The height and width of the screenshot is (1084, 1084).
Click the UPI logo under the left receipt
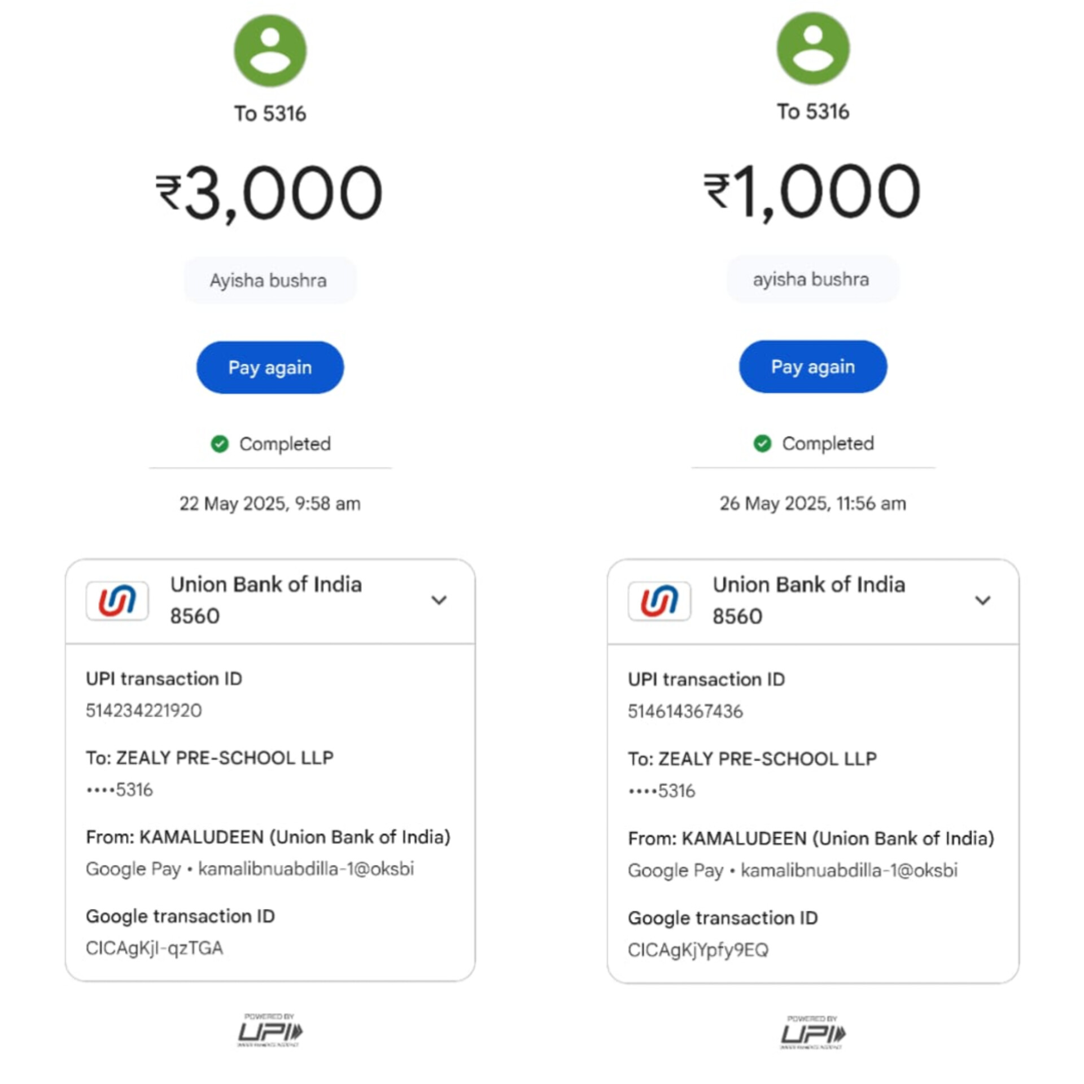(270, 1031)
